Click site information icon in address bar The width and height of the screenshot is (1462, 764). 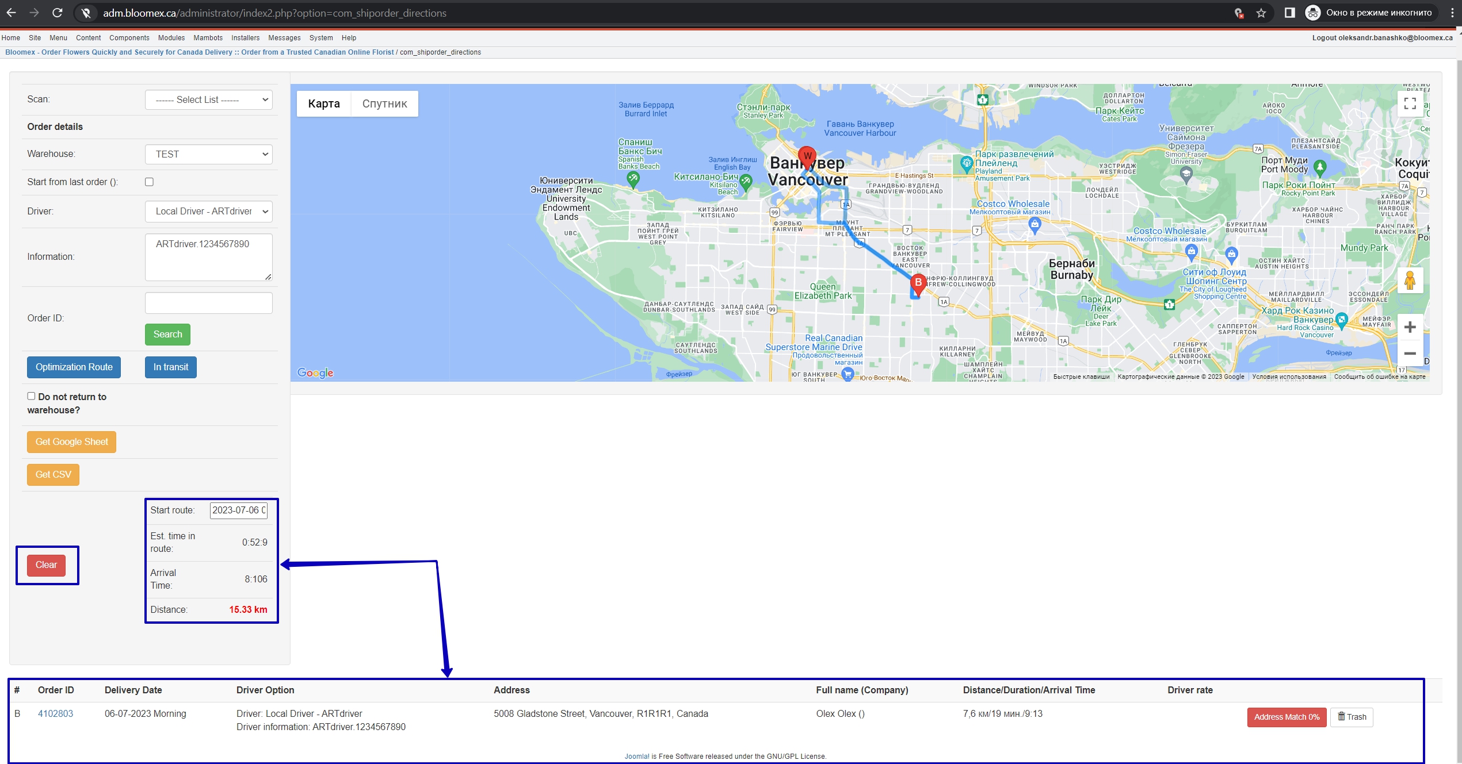click(86, 13)
